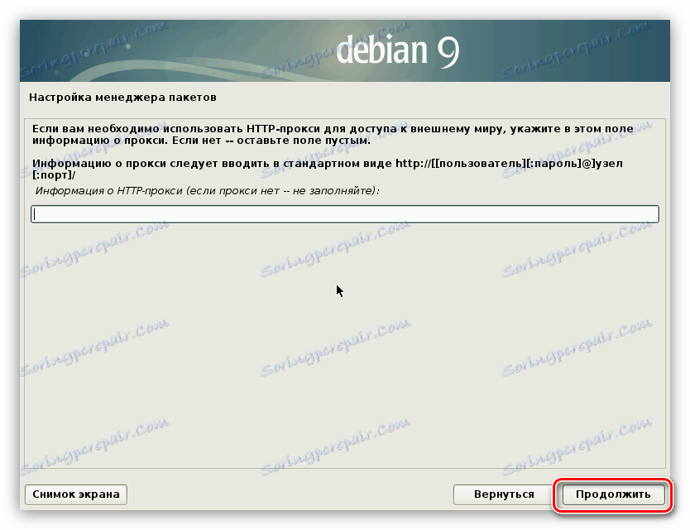690x530 pixels.
Task: Focus the HTTP proxy input field
Action: (x=344, y=214)
